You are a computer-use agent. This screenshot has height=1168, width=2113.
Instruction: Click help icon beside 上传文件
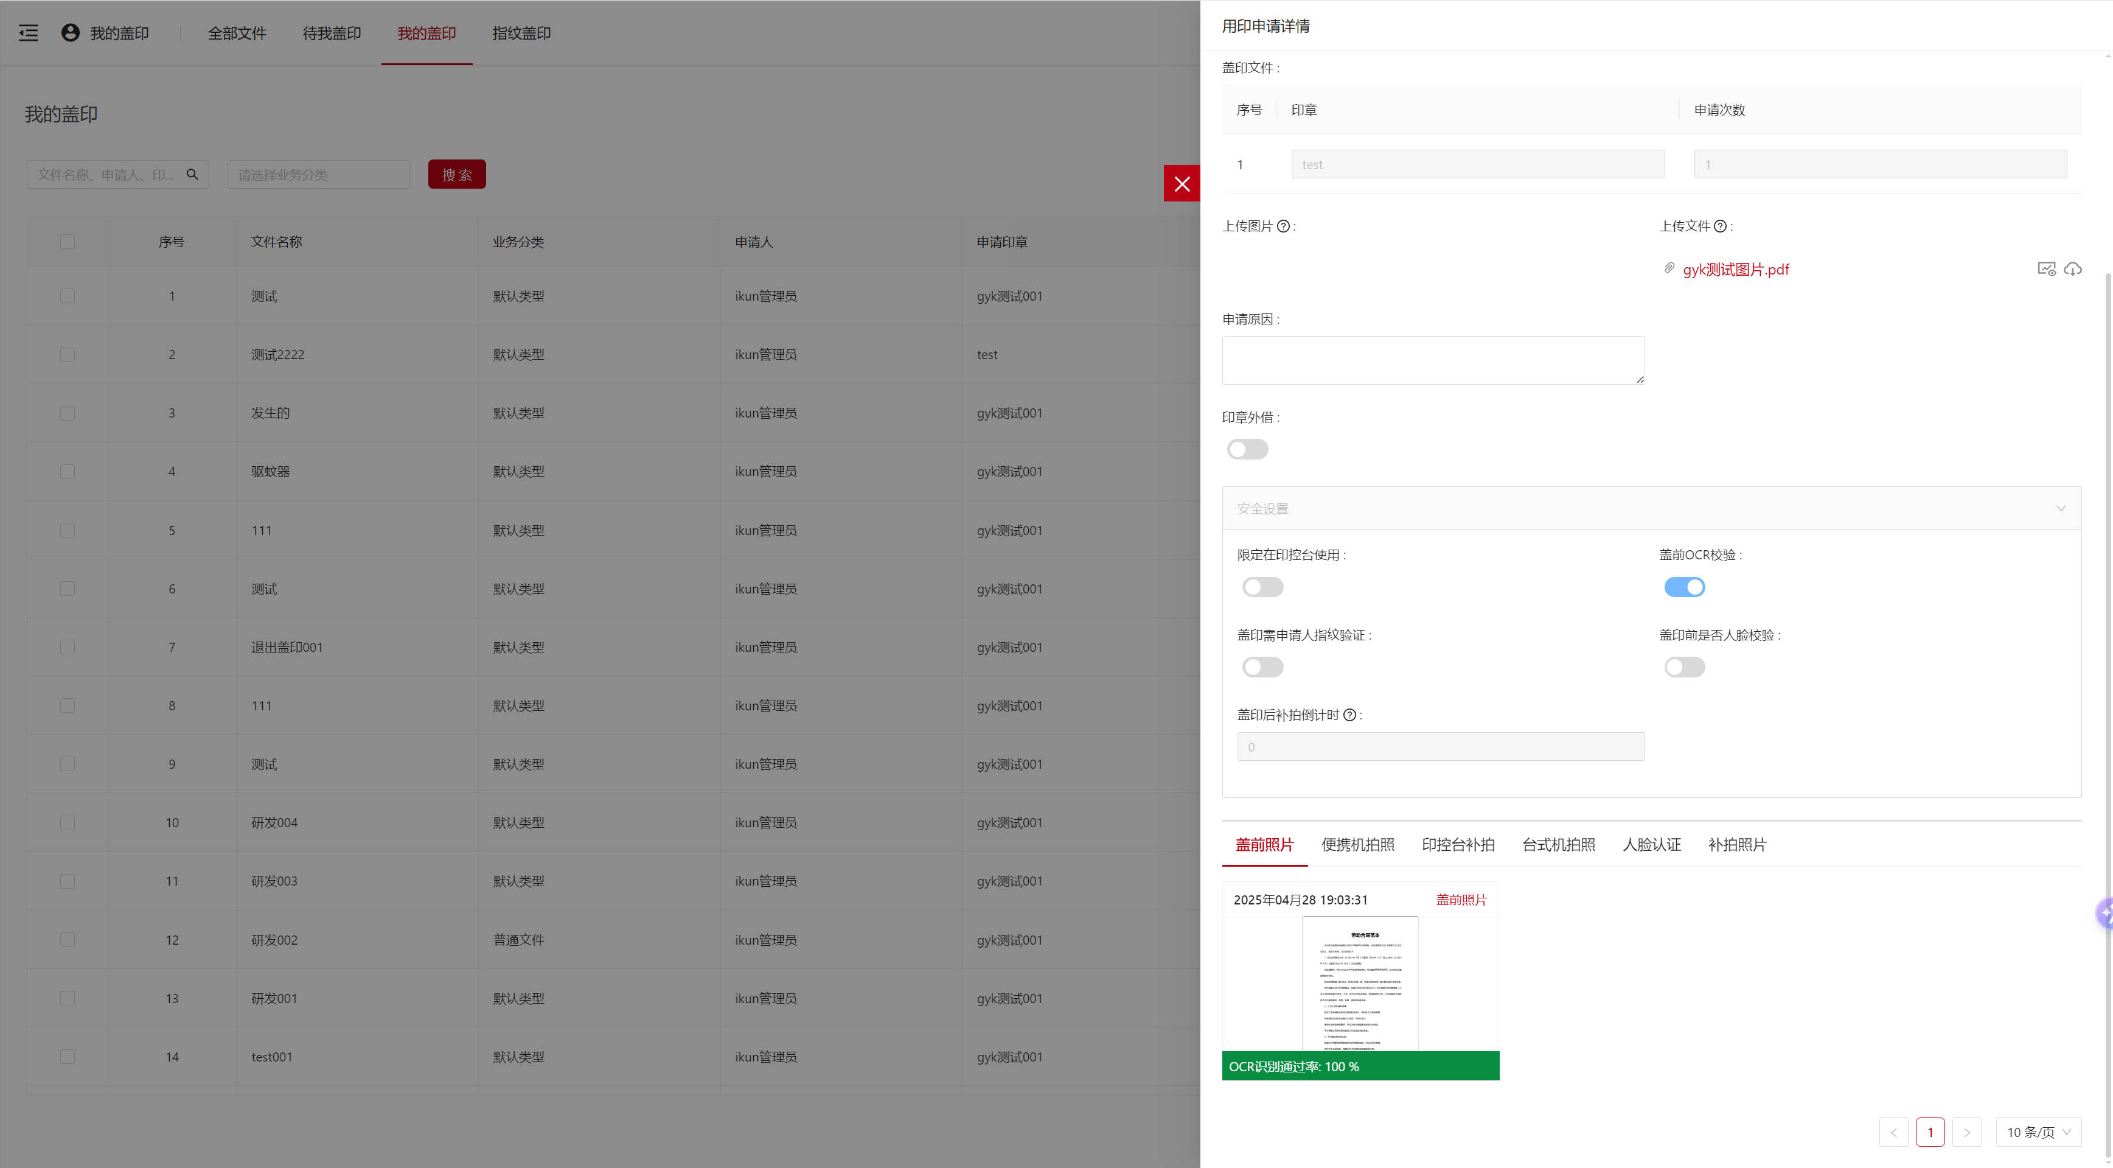click(1720, 226)
